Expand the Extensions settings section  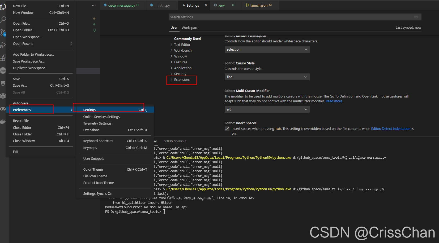tap(182, 79)
